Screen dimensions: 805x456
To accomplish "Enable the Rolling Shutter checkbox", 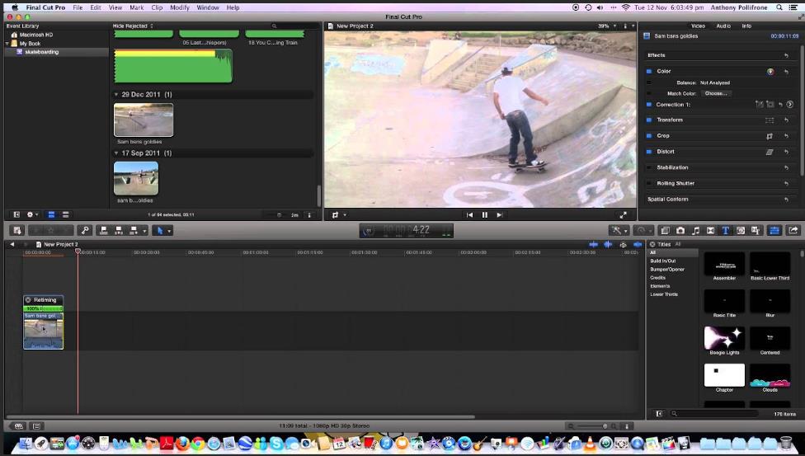I will coord(649,183).
